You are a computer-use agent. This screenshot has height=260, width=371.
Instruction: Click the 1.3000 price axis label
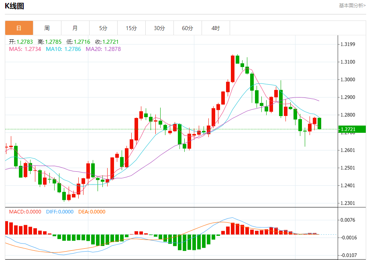(x=348, y=80)
